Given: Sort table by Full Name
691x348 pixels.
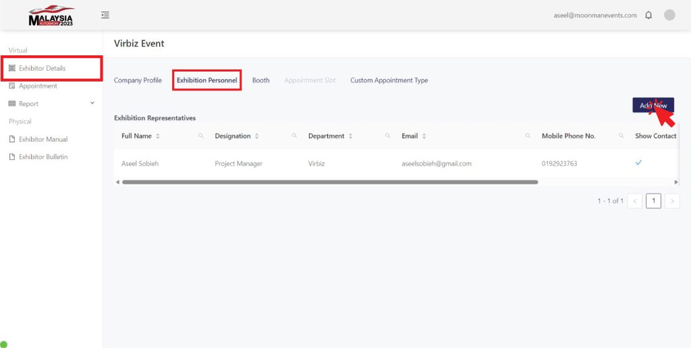Looking at the screenshot, I should click(158, 136).
